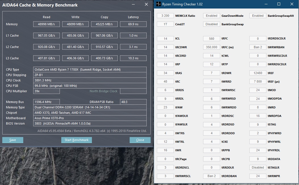Select L2 Cache Latency 3.1 ns
Viewport: 299px width, 185px height.
(133, 47)
